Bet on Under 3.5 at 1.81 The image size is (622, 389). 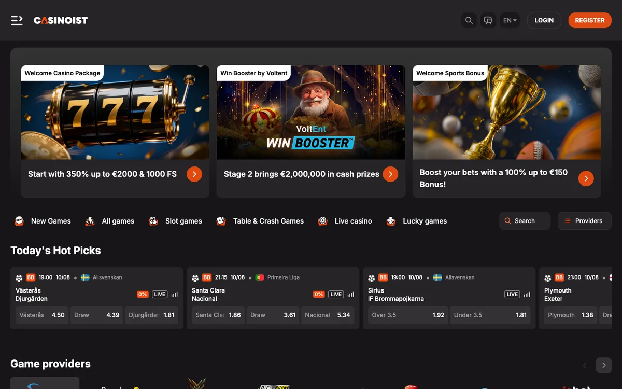click(490, 315)
